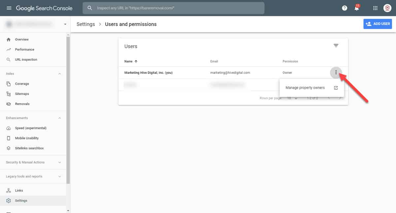Click the Mobile Usability phone icon
Screen dimensions: 396x213
click(9, 138)
